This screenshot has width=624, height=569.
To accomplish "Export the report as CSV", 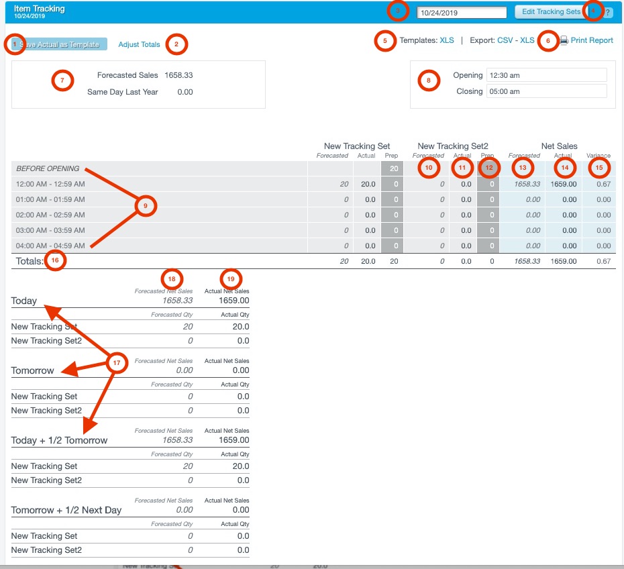I will click(x=505, y=40).
